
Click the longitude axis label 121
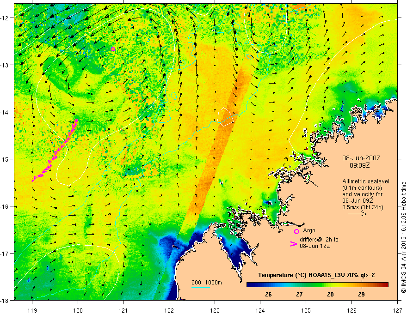tap(123, 310)
